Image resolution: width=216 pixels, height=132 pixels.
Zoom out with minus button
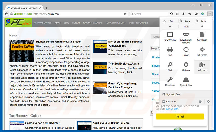(170, 26)
